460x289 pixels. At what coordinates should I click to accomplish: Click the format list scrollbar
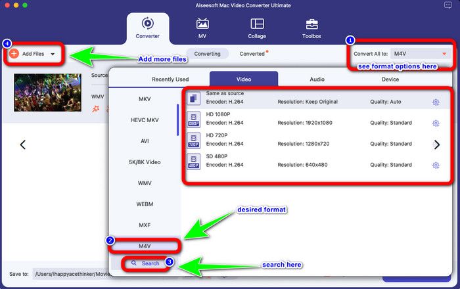pyautogui.click(x=178, y=120)
